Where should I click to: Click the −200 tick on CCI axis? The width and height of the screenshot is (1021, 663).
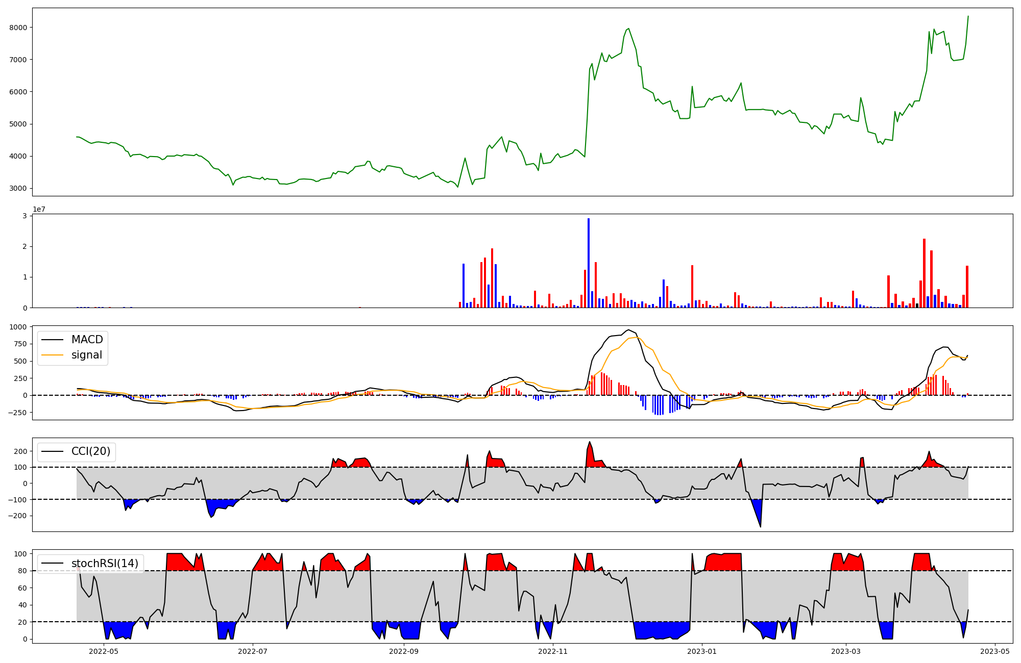coord(17,516)
